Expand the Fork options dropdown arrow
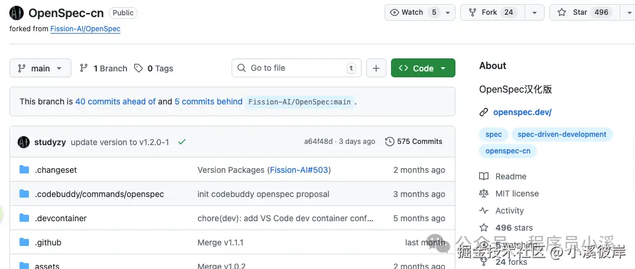The height and width of the screenshot is (269, 635). [535, 12]
